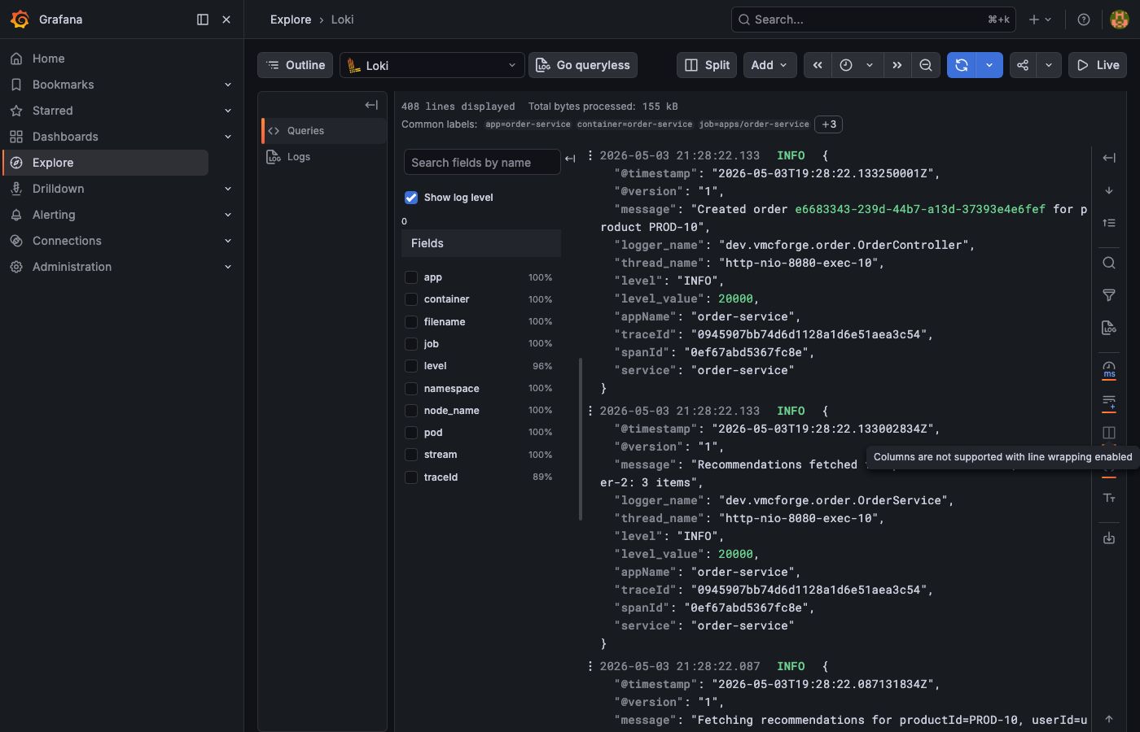The width and height of the screenshot is (1140, 732).
Task: Open the New plus dropdown
Action: pos(1040,20)
